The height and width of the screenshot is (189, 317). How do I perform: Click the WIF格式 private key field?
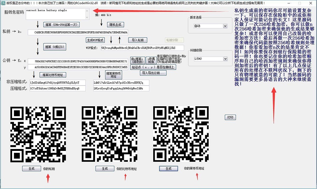point(142,48)
